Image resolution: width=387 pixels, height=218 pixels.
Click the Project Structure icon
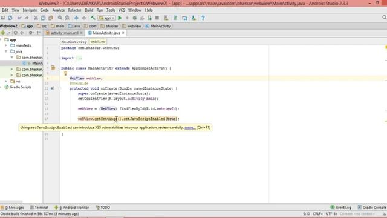pyautogui.click(x=184, y=18)
